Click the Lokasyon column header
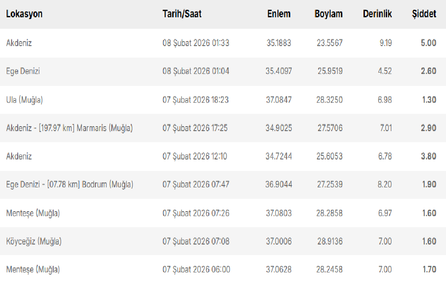Screen dimensions: 446x287 pos(24,14)
